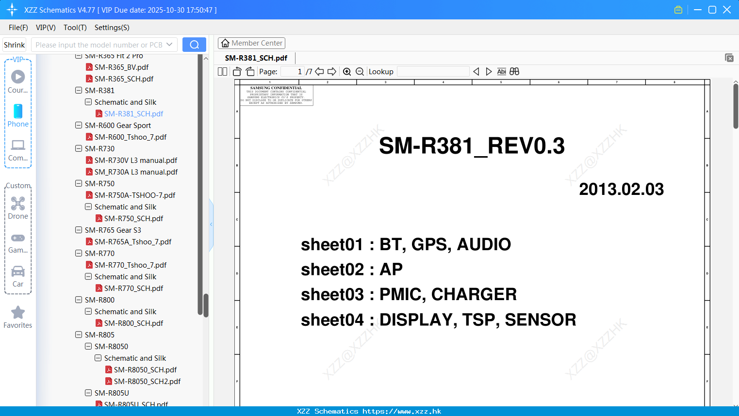
Task: Collapse the SM-R8050 node
Action: (x=88, y=346)
